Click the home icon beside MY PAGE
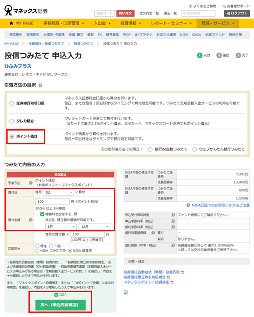Image resolution: width=254 pixels, height=317 pixels. (x=11, y=23)
